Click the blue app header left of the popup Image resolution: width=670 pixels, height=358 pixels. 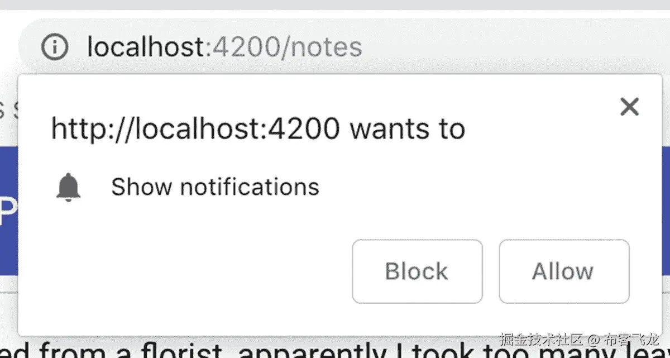tap(9, 211)
